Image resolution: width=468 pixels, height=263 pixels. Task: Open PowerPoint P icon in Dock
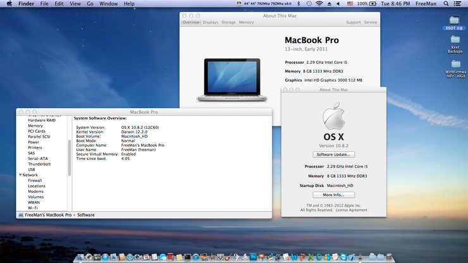pos(303,257)
